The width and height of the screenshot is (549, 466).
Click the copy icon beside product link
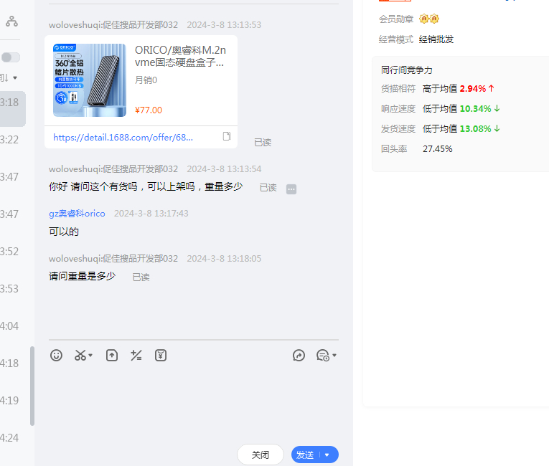pyautogui.click(x=227, y=136)
